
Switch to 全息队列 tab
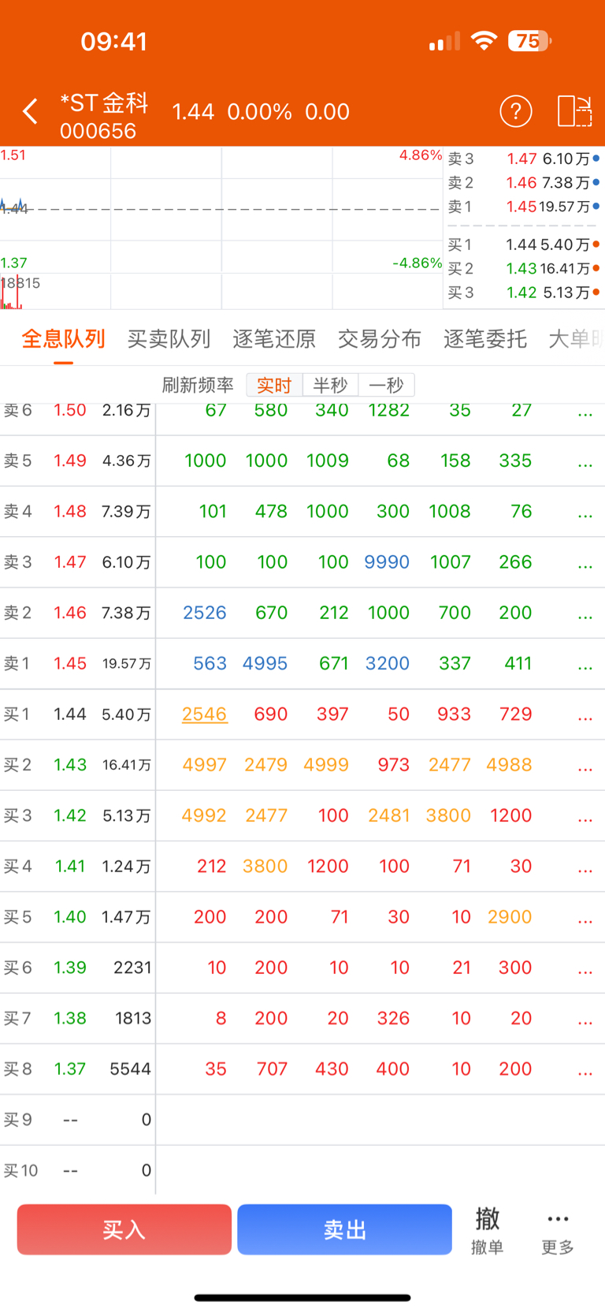point(63,339)
